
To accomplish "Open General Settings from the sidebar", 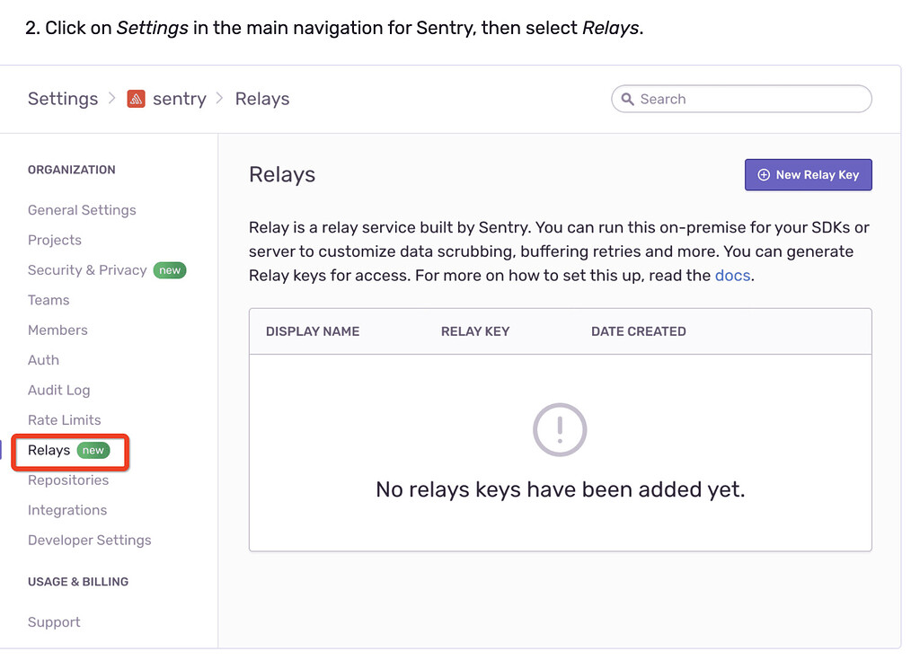I will pos(82,209).
